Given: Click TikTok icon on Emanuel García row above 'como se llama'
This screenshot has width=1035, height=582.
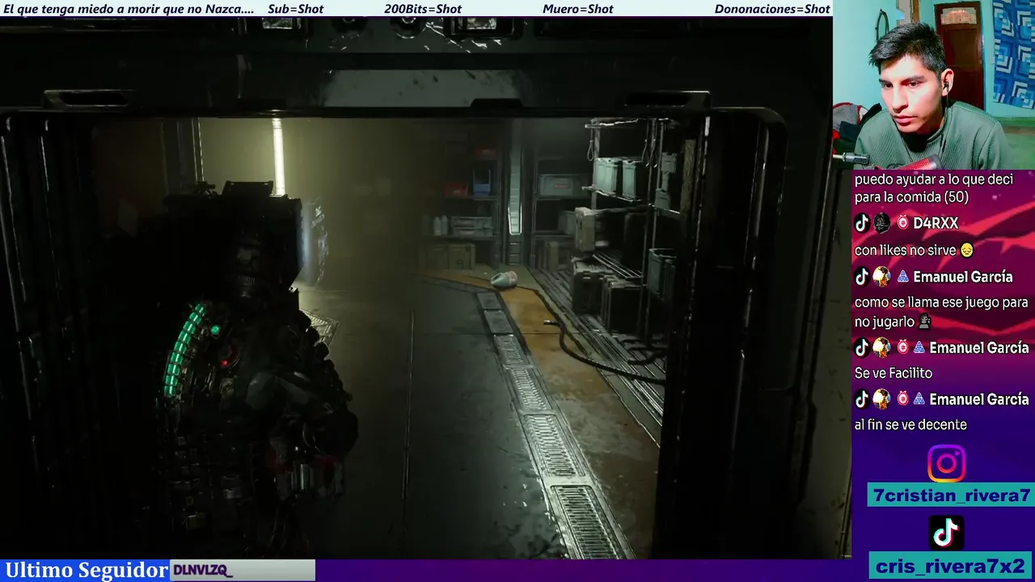Looking at the screenshot, I should 862,276.
